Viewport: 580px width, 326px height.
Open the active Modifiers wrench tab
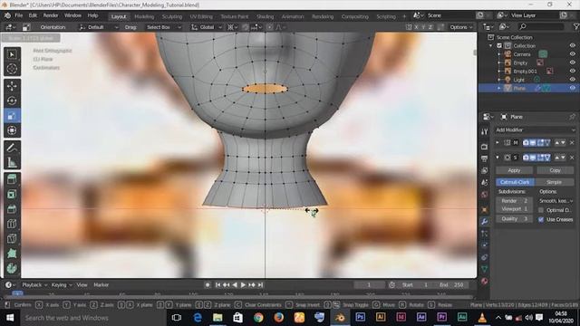485,221
